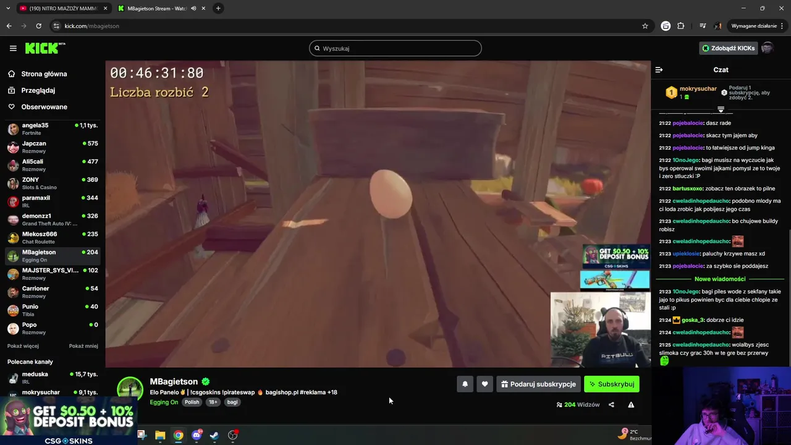Jump to Nowe wiadomości in chat
Screen dimensions: 791x445
point(720,279)
